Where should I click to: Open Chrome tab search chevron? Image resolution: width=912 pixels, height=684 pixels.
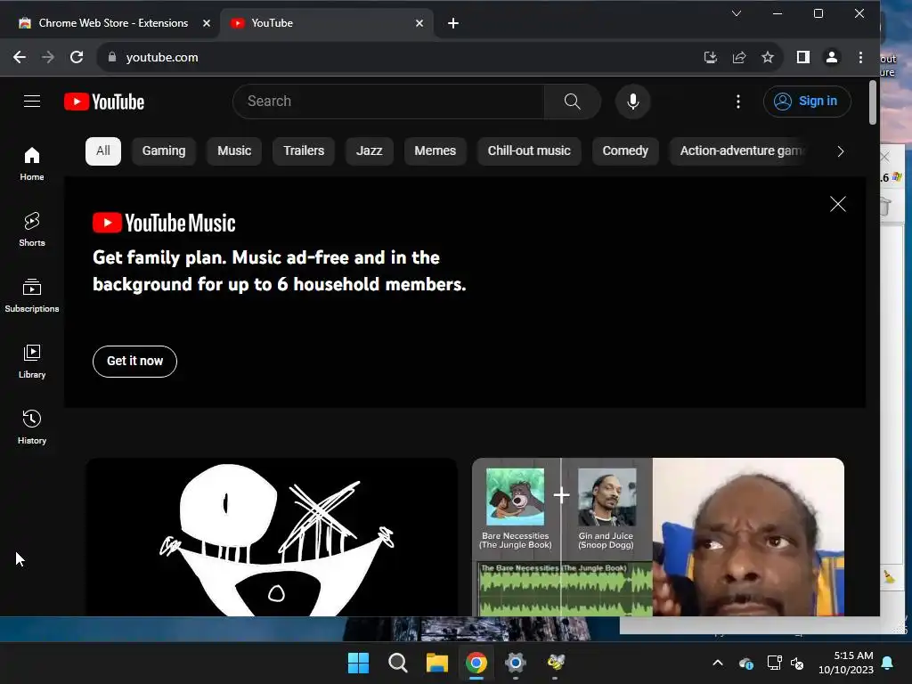[x=737, y=13]
